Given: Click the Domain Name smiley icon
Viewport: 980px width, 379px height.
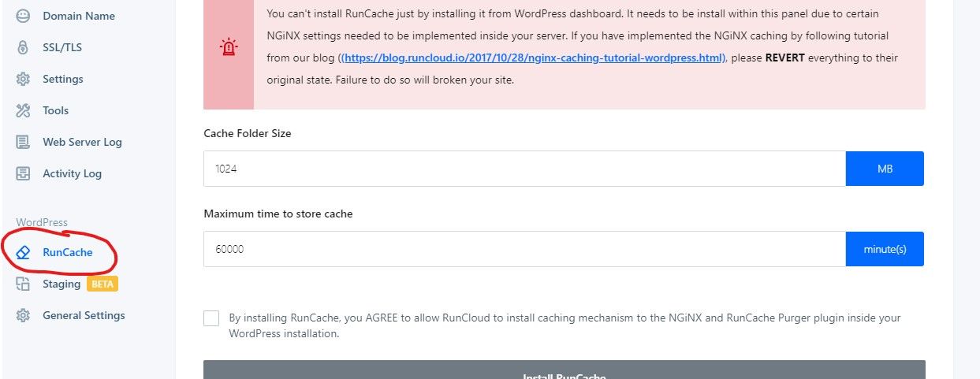Looking at the screenshot, I should tap(23, 16).
